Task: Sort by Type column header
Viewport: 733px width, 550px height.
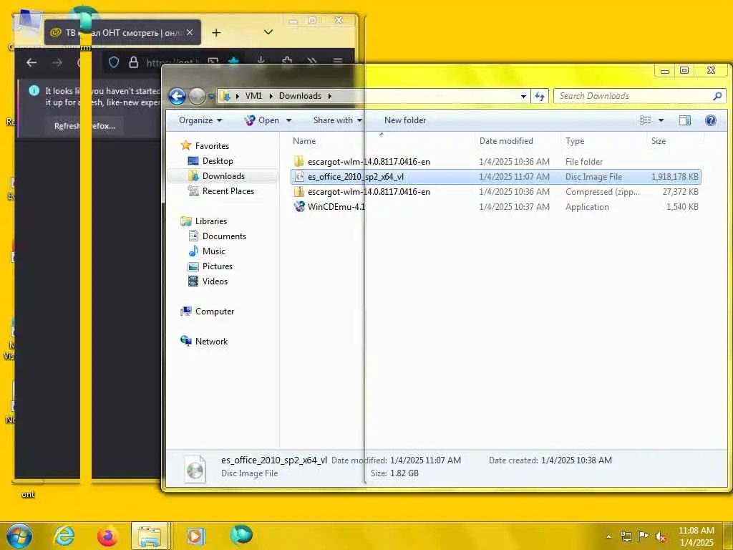Action: tap(603, 141)
